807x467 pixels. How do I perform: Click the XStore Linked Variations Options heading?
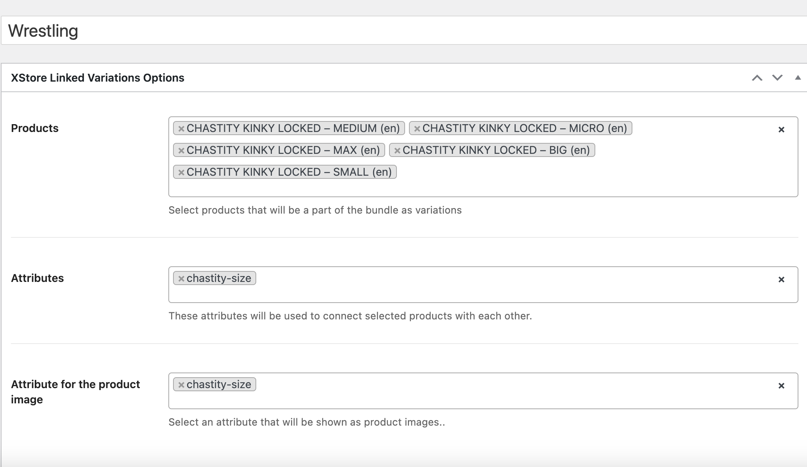98,78
